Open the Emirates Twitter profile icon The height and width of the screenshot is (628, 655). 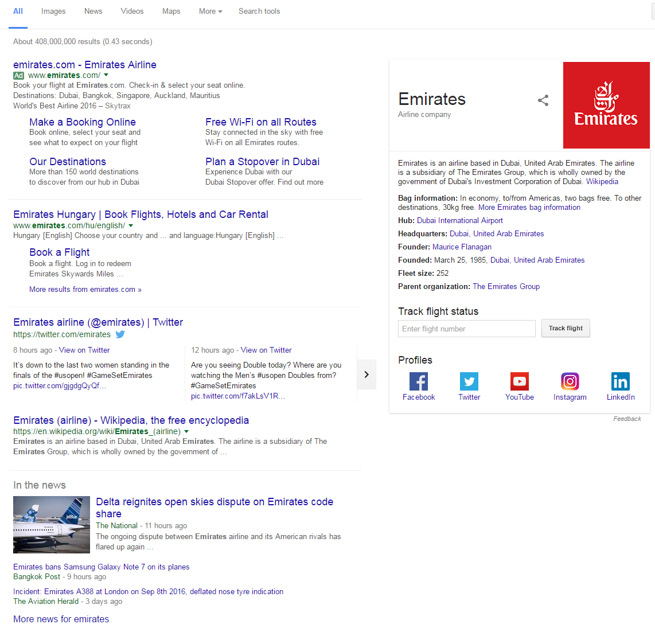click(469, 382)
